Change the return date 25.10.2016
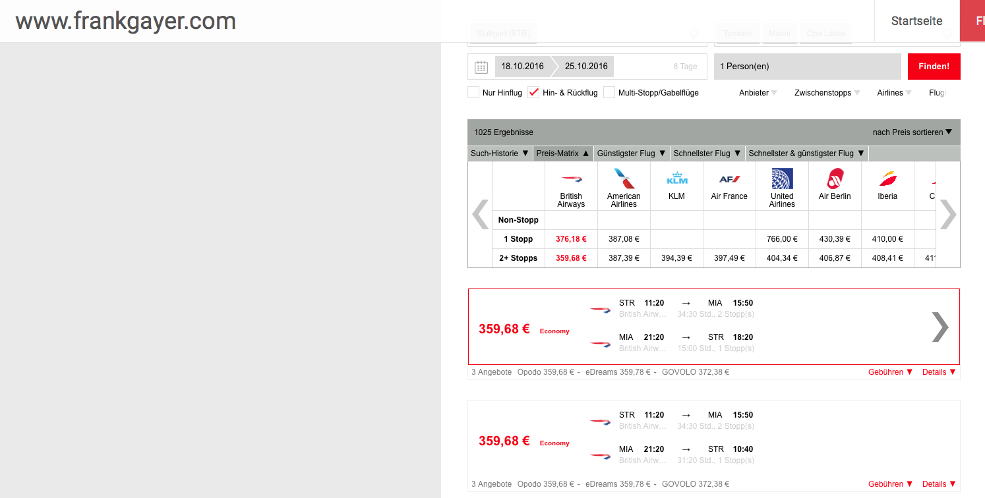Image resolution: width=985 pixels, height=498 pixels. coord(586,67)
